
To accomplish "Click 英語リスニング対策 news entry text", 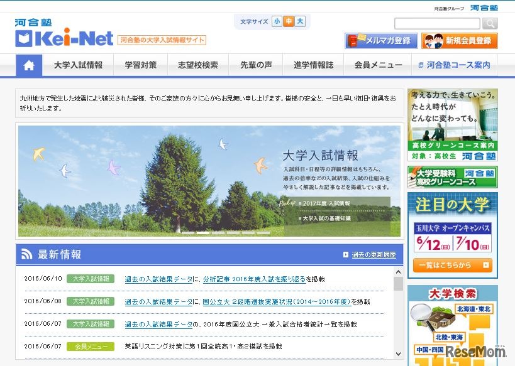I will [x=203, y=347].
